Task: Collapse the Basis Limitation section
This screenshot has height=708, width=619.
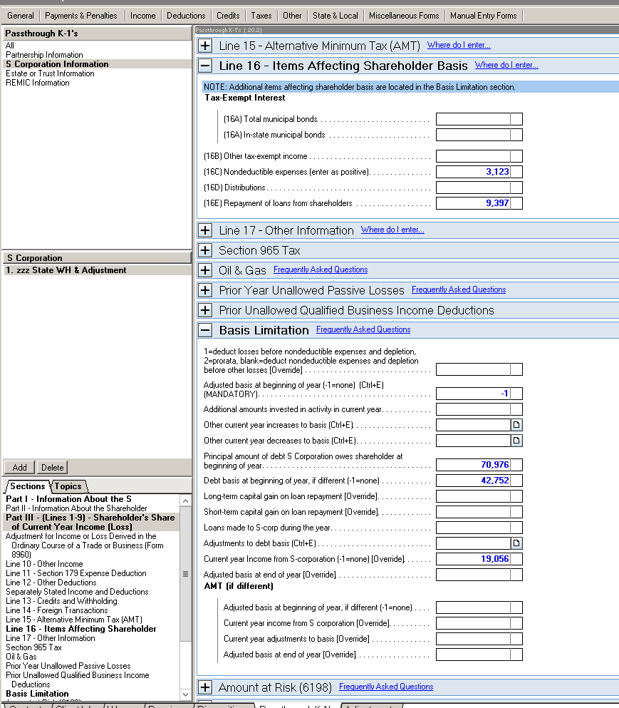Action: 205,329
